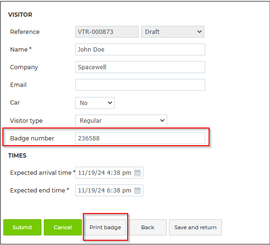Screen dimensions: 270x245
Task: Click the Car label text
Action: [15, 103]
